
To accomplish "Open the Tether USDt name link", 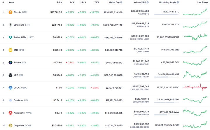I will pyautogui.click(x=20, y=37).
